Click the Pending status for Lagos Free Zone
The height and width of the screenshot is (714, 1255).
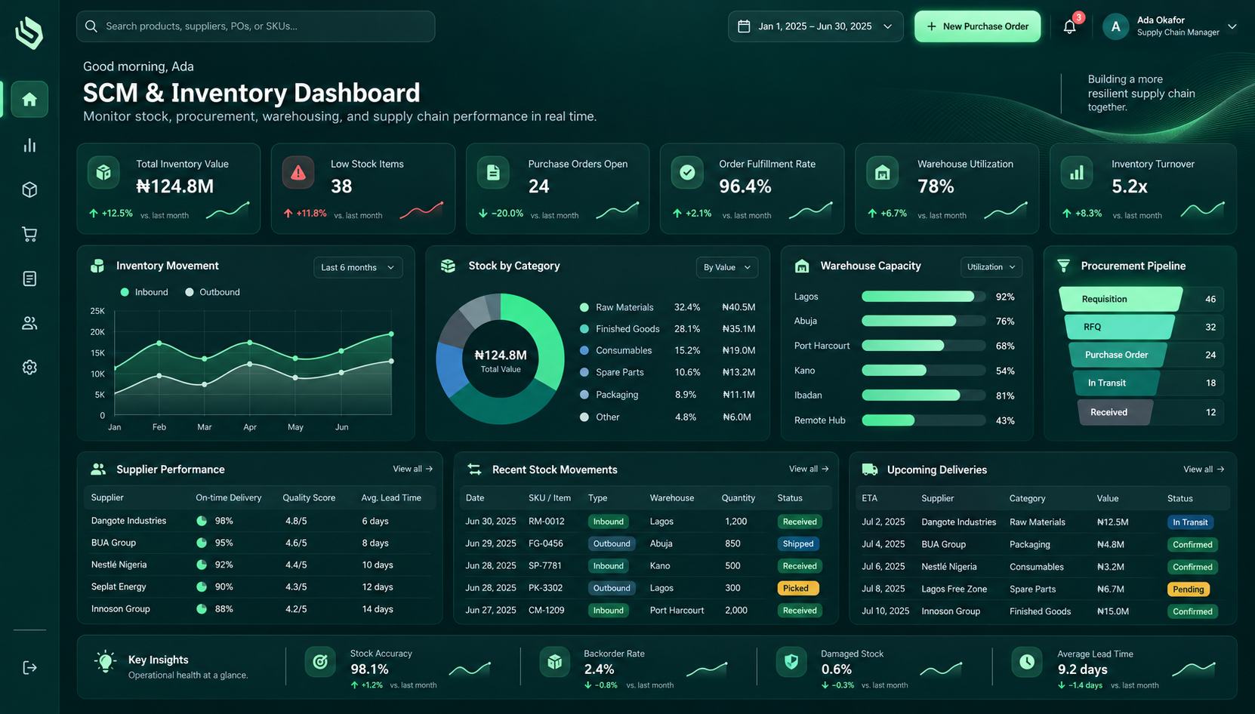[1189, 589]
